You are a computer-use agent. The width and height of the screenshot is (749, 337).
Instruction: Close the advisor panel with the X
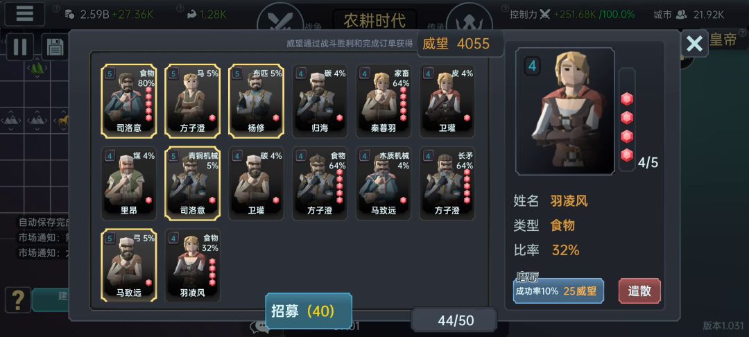pos(694,44)
